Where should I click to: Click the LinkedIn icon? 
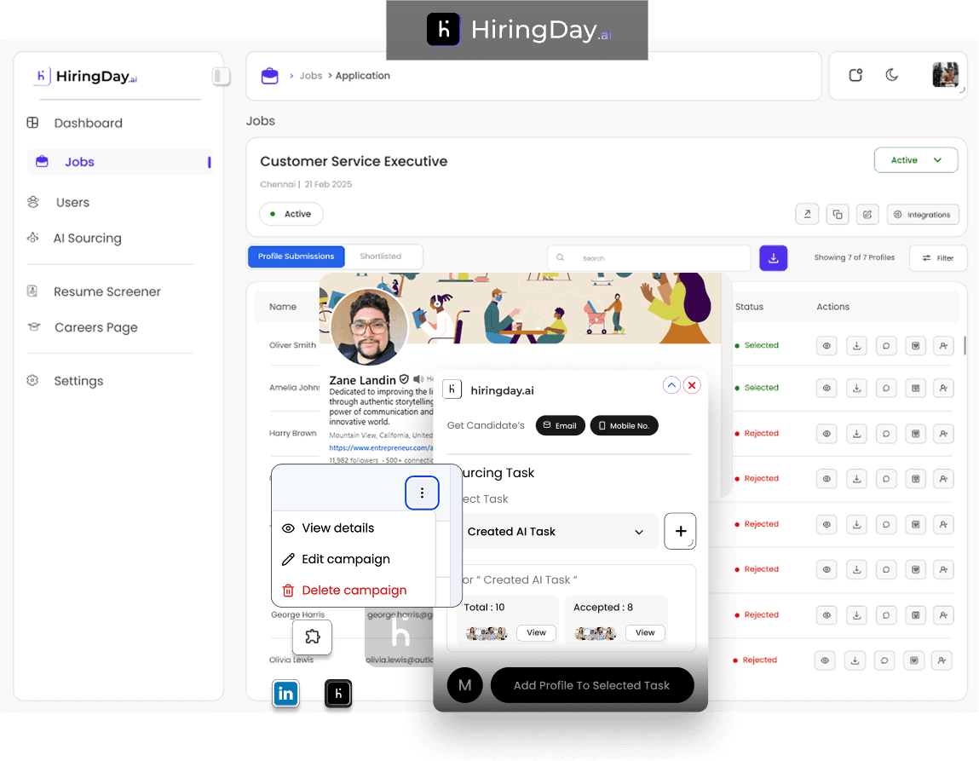tap(286, 694)
